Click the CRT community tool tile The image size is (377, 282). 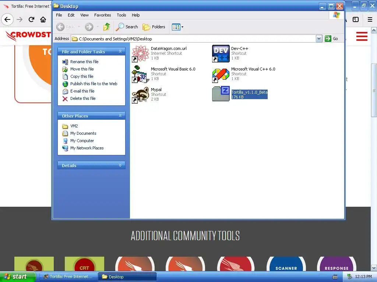point(84,264)
